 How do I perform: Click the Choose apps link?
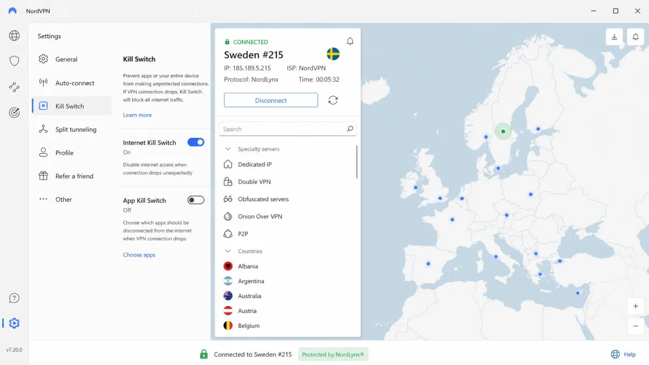[139, 255]
